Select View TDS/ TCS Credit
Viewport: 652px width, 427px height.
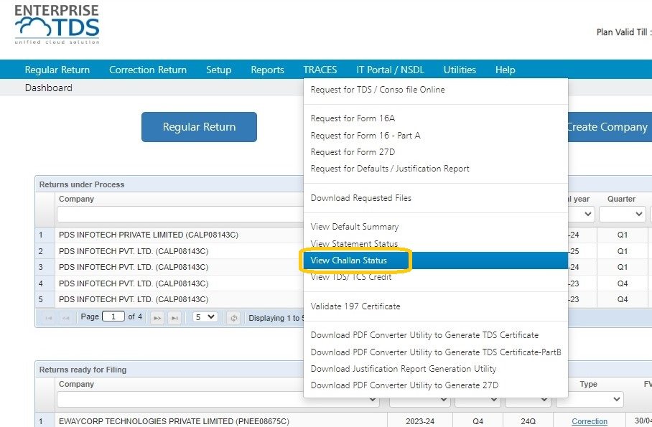(436, 277)
